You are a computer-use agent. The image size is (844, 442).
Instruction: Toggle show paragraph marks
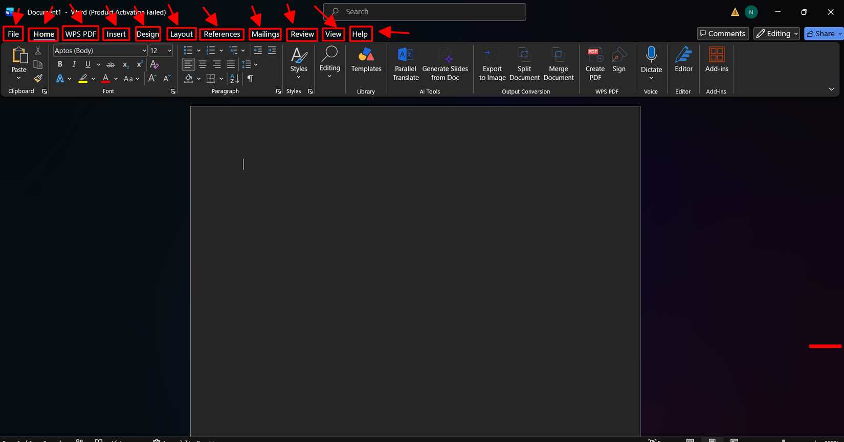point(250,78)
